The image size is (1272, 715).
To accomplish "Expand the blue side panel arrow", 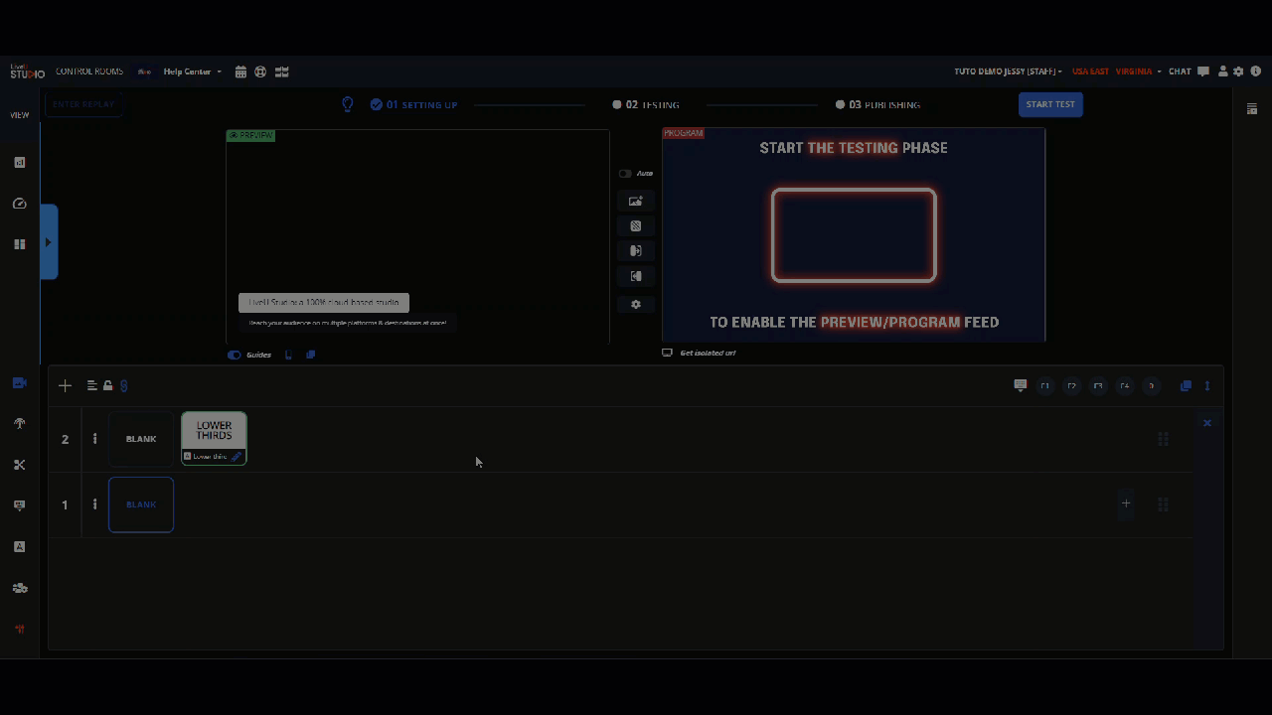I will [x=49, y=241].
